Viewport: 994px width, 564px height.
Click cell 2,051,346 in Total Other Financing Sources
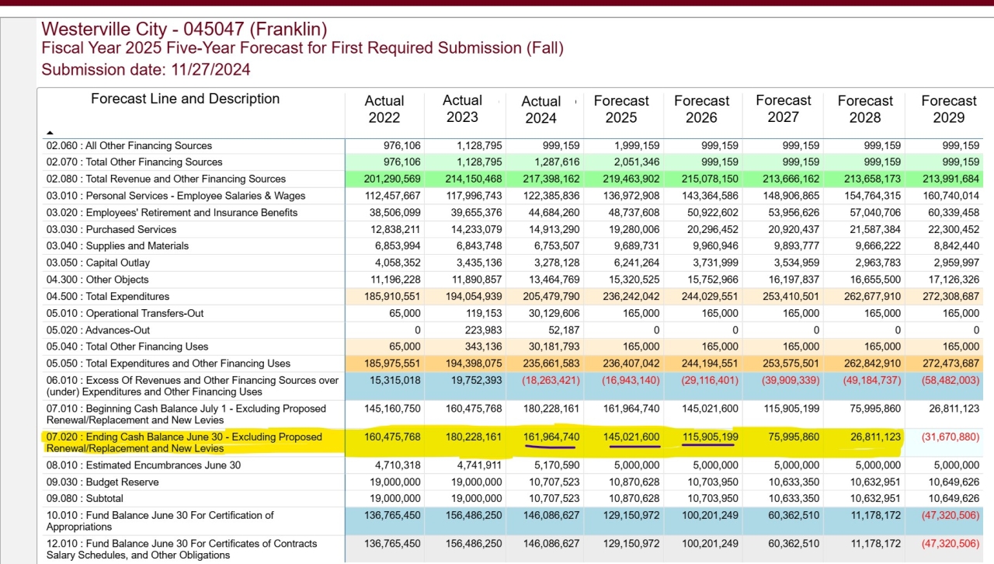[637, 162]
